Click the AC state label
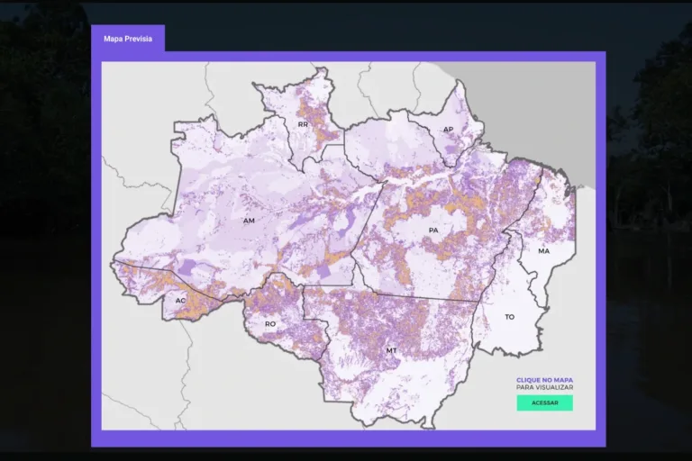Image resolution: width=692 pixels, height=461 pixels. pos(180,300)
